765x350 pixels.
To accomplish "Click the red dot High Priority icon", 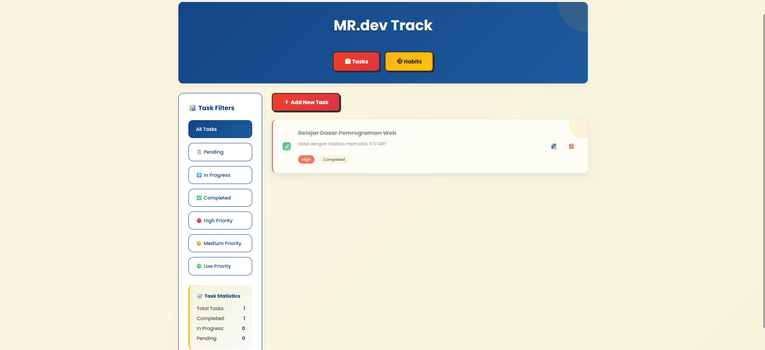I will click(199, 221).
